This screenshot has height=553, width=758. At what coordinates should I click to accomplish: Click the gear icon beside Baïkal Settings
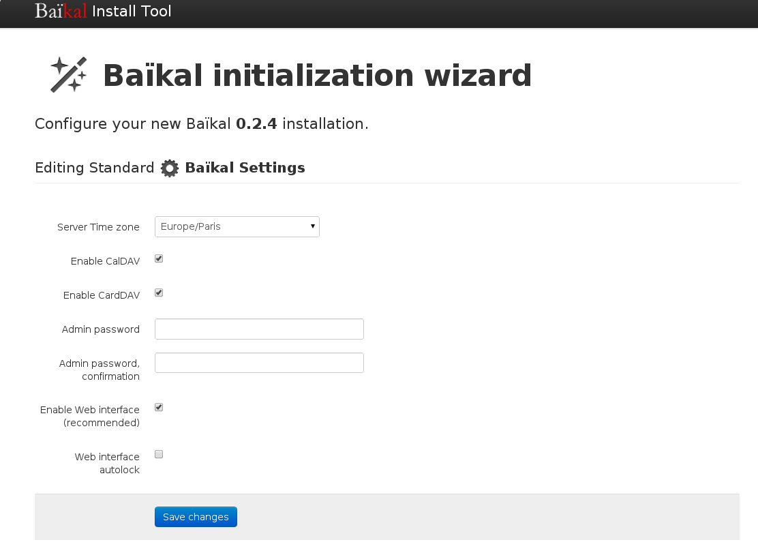pyautogui.click(x=170, y=168)
